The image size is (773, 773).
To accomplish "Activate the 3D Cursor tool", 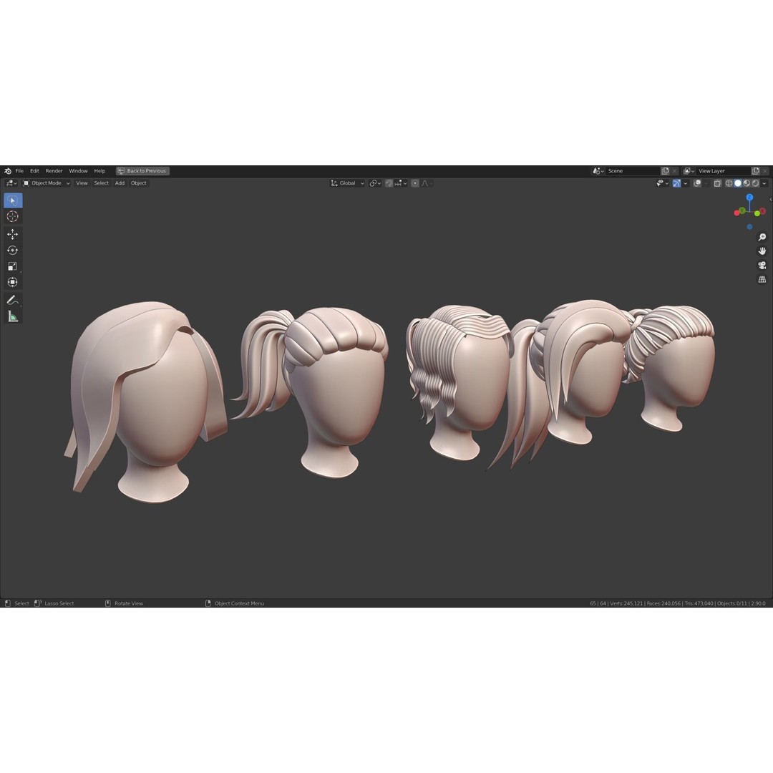I will (13, 216).
